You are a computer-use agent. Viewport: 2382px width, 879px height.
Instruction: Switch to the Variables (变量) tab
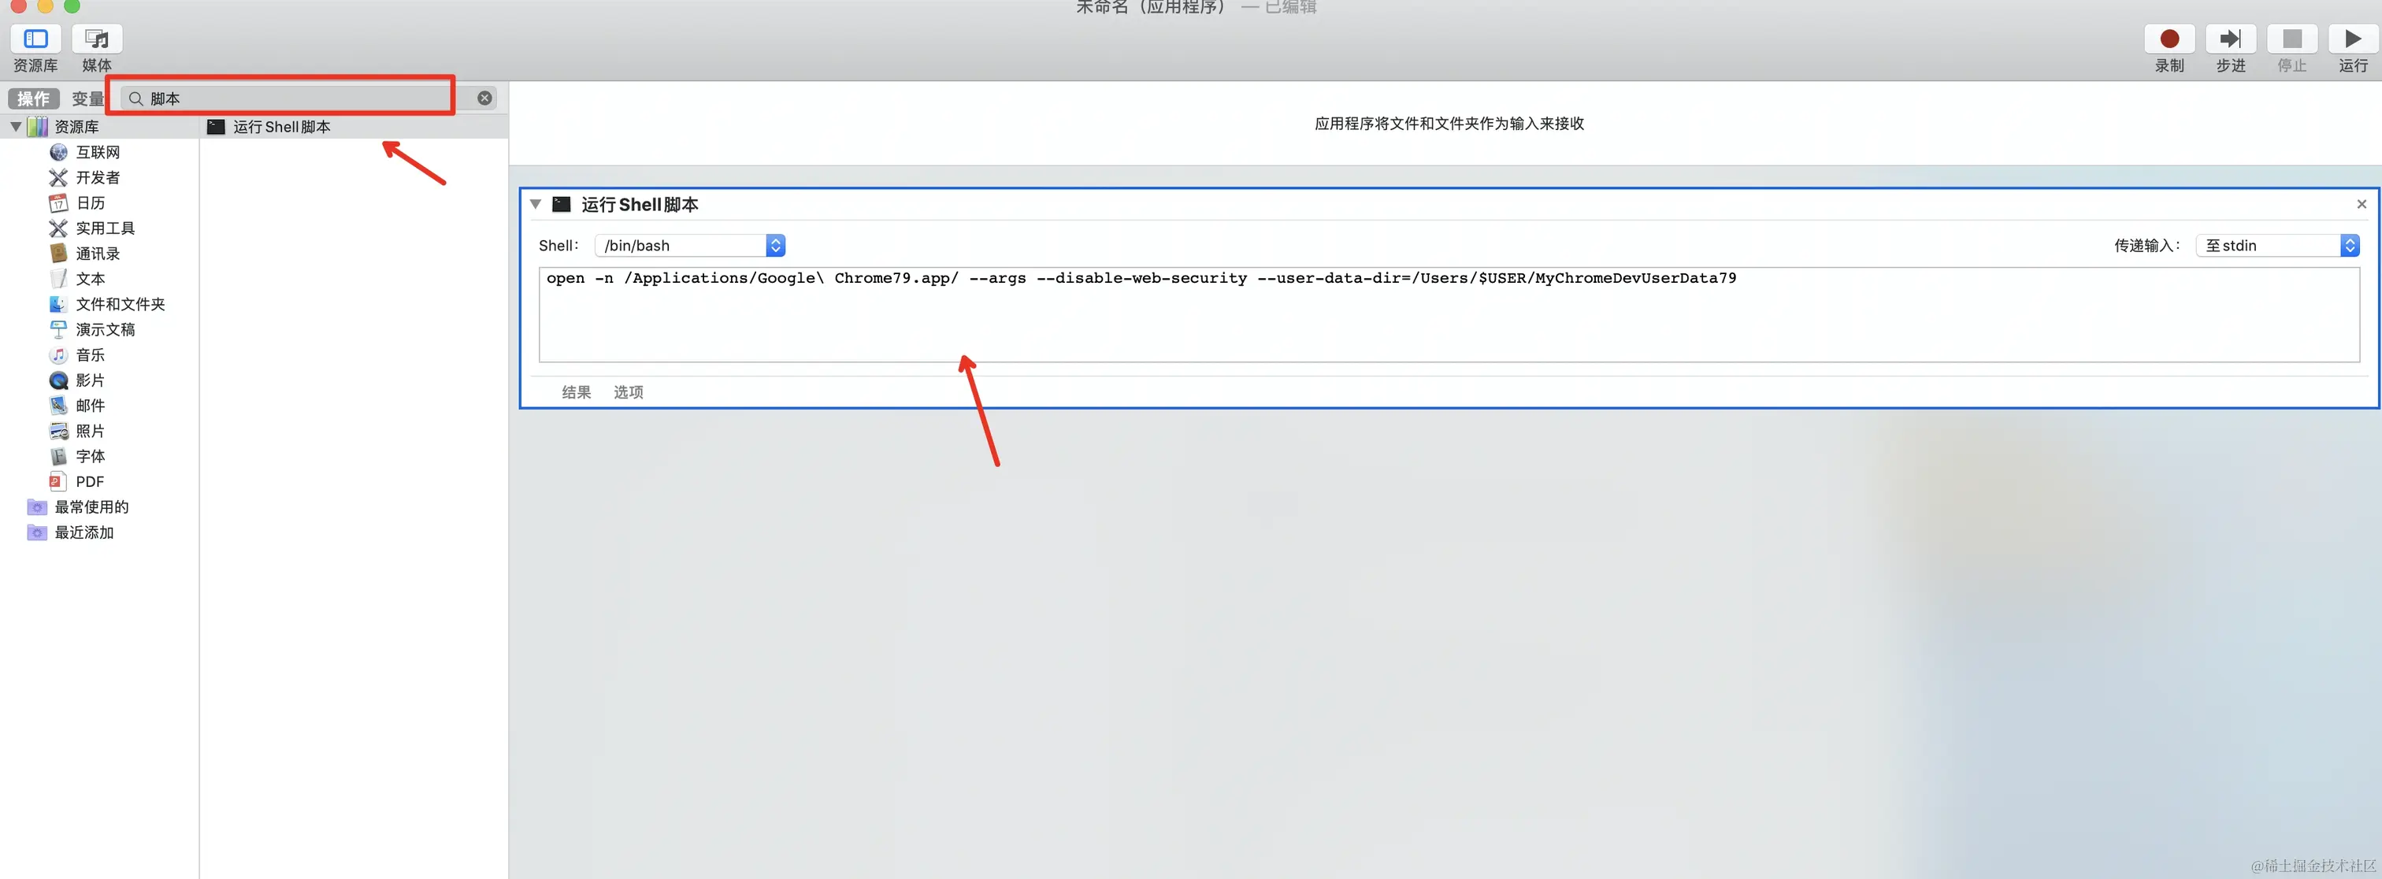coord(88,99)
